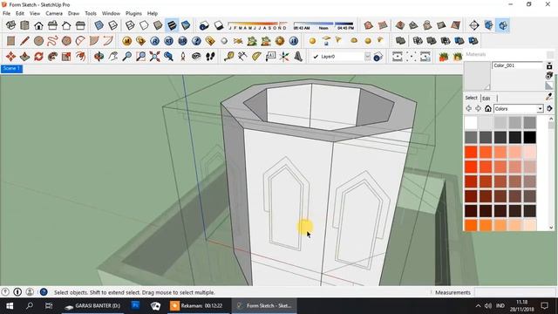558x314 pixels.
Task: Choose the Look Around eye tool
Action: (x=196, y=57)
